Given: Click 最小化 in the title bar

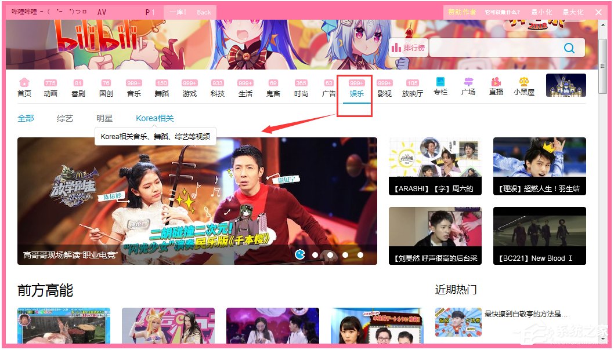Looking at the screenshot, I should [x=541, y=12].
